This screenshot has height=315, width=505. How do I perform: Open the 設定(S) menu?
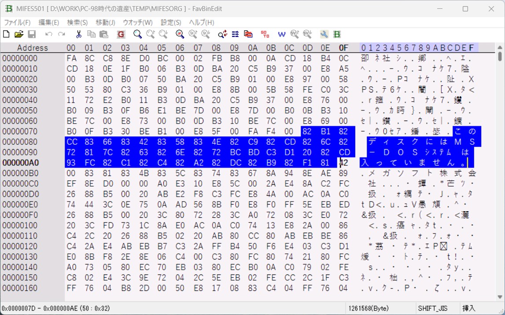coord(171,22)
